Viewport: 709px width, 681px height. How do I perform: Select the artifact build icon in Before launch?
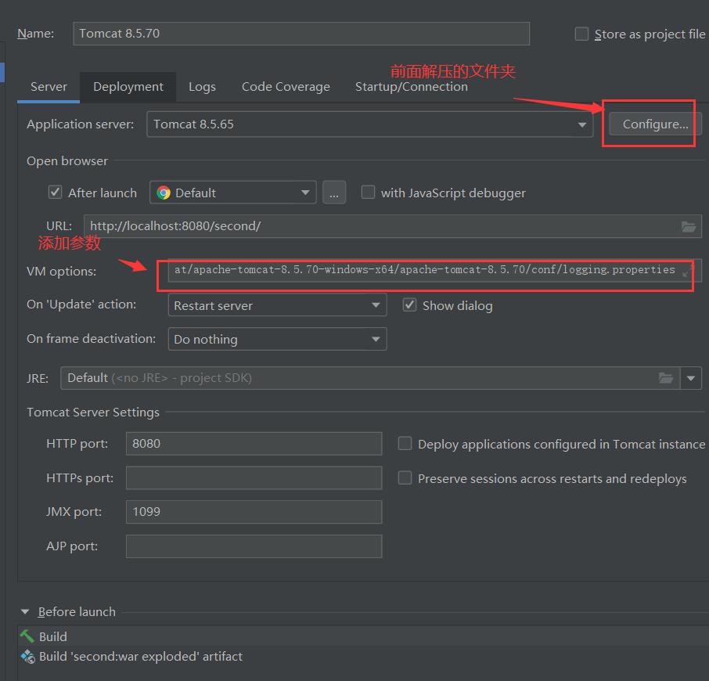click(x=27, y=657)
